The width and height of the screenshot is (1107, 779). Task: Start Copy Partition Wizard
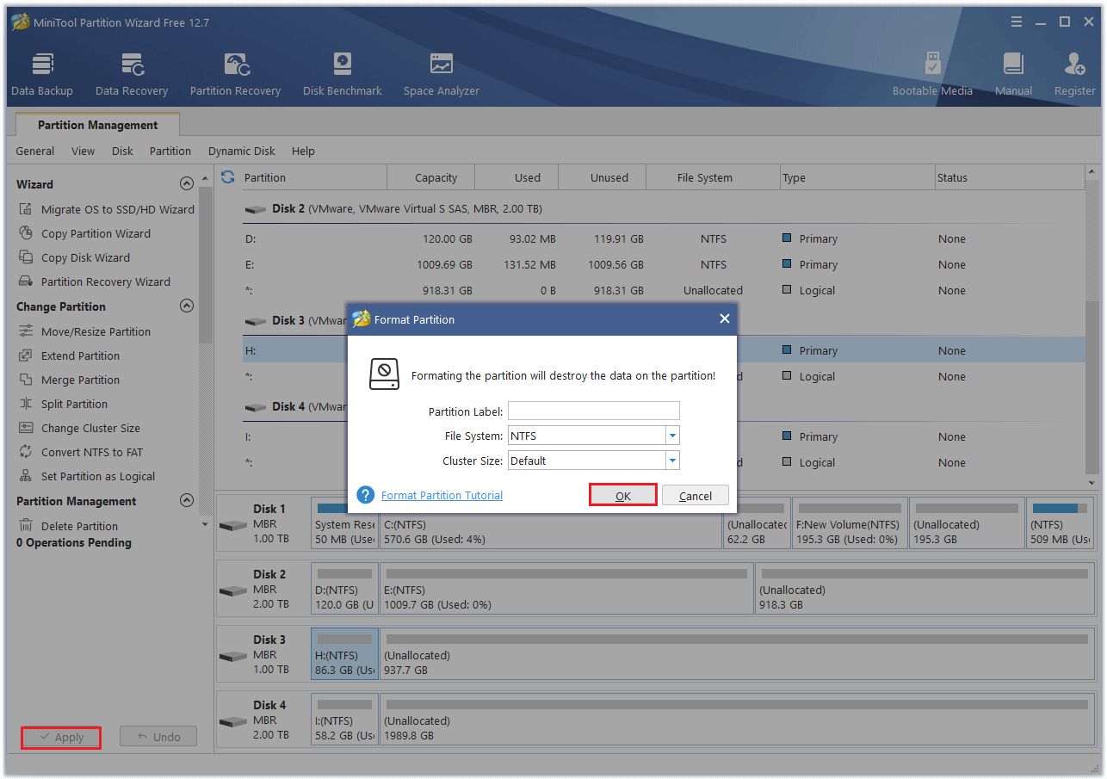click(84, 233)
